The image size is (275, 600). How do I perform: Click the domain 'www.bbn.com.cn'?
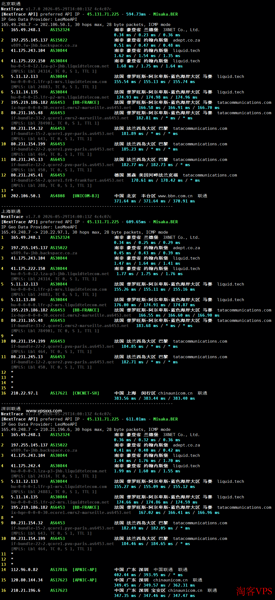[x=175, y=196]
